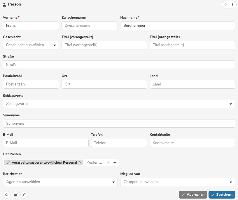This screenshot has width=238, height=200.
Task: Click into the Straße input field
Action: click(119, 65)
